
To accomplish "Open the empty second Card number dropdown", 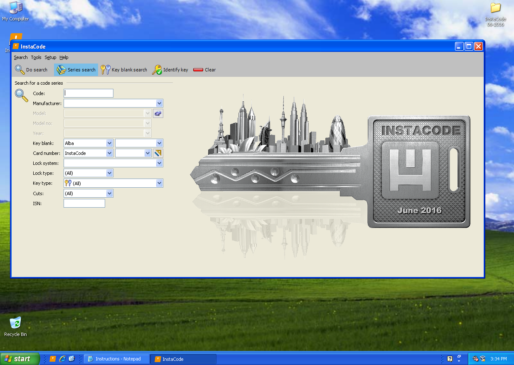I will [x=148, y=153].
